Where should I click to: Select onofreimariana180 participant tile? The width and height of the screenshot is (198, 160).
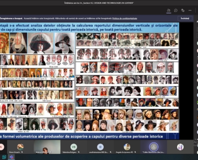[100, 147]
